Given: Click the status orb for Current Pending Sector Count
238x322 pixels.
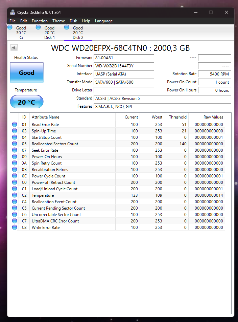Looking at the screenshot, I should [15, 208].
